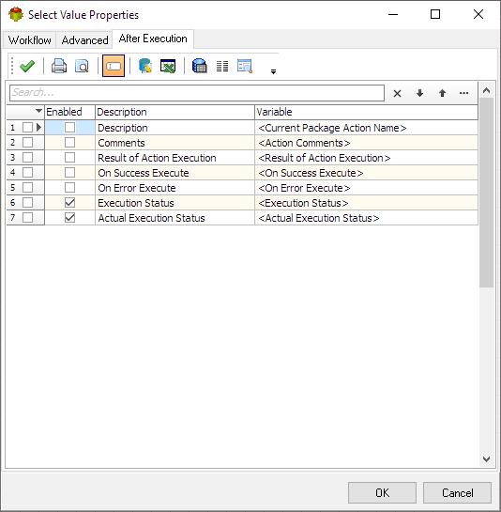Open search options ellipsis menu
The width and height of the screenshot is (501, 512).
coord(463,93)
